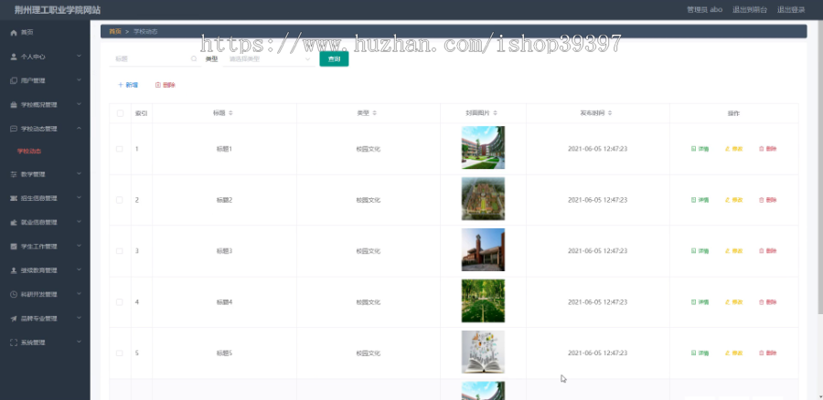Sort the table by the 标题 column arrows
823x400 pixels.
coord(231,113)
